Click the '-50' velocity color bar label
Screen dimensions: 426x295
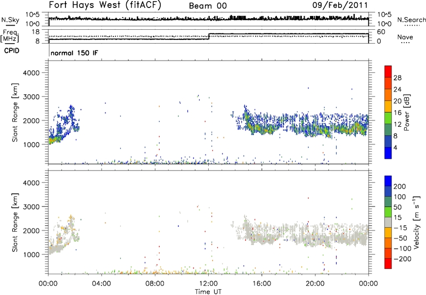400,238
